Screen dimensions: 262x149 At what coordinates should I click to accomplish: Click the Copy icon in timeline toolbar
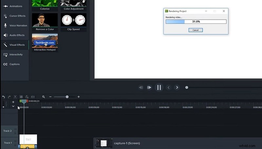tap(21, 97)
